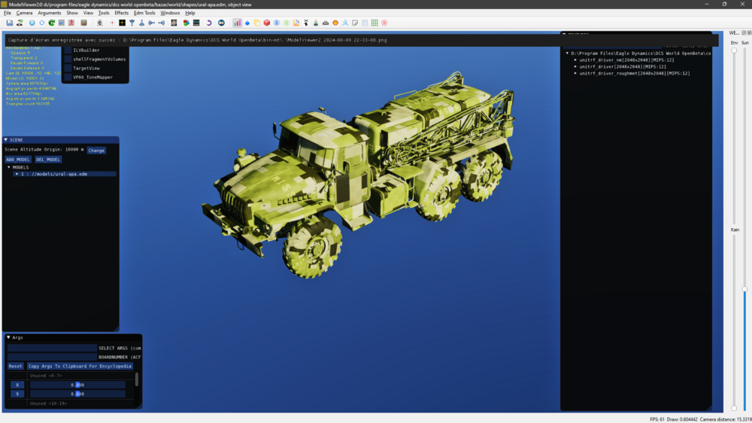Enable the ILVBuilder checkbox

click(68, 50)
